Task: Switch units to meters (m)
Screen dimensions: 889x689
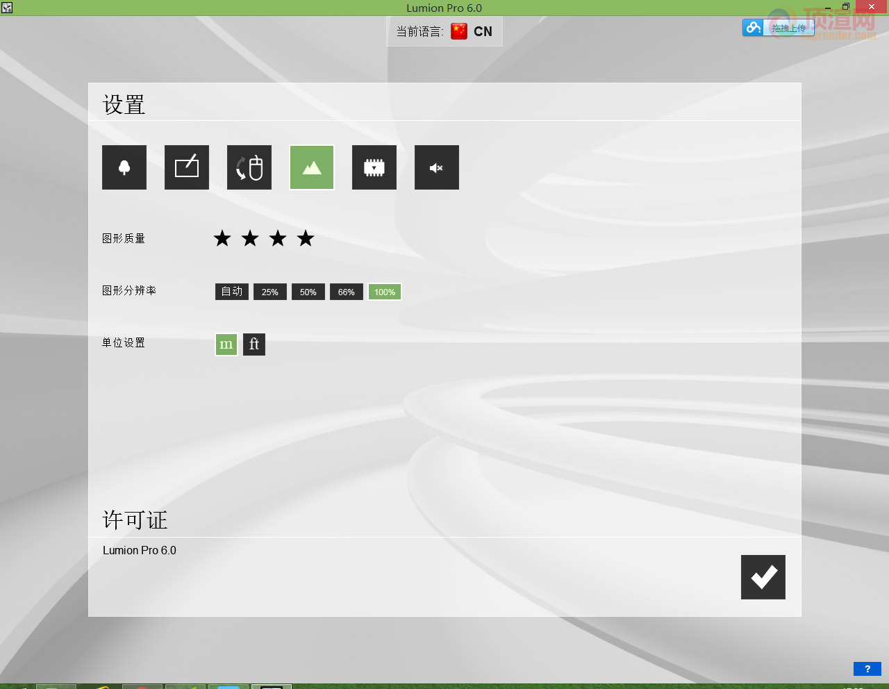Action: [226, 344]
